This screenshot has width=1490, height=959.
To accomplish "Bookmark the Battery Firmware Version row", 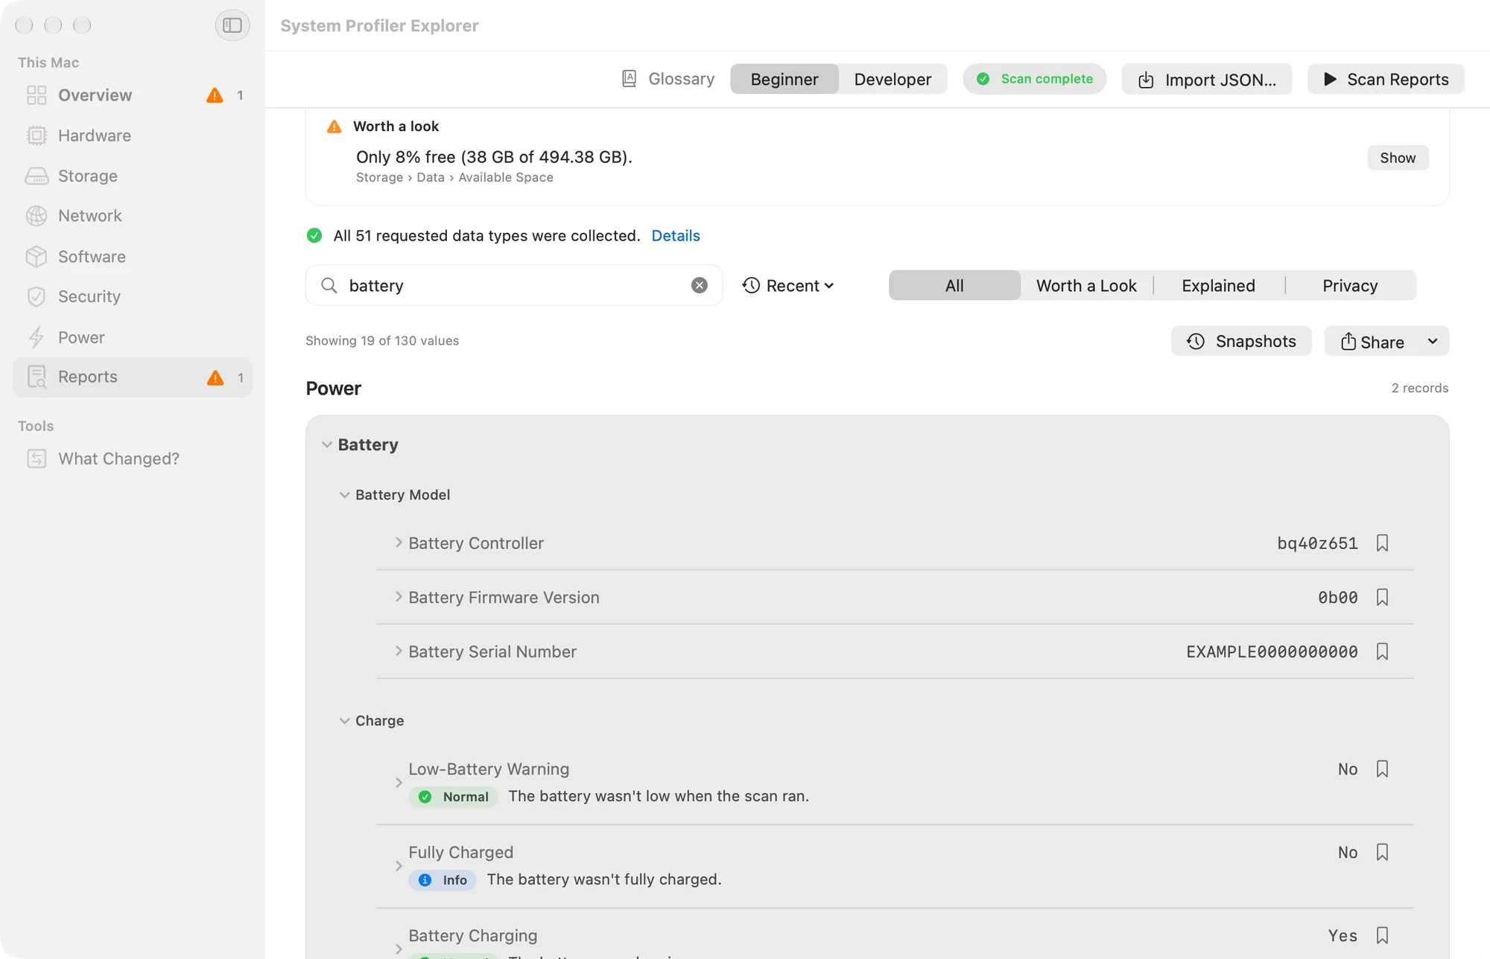I will 1382,597.
